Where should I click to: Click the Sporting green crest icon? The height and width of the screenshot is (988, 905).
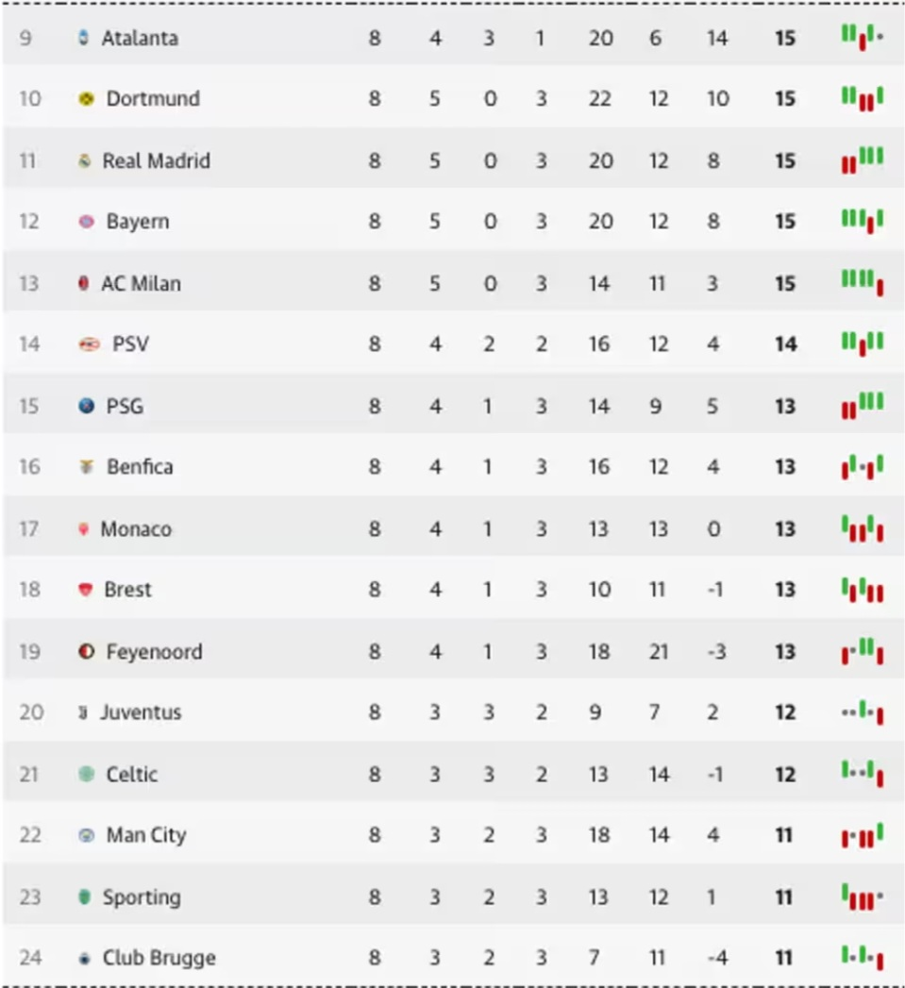(x=85, y=896)
